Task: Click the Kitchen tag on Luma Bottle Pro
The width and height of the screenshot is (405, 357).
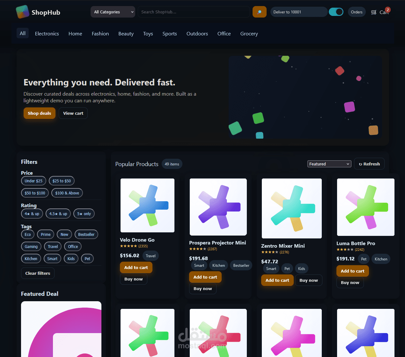Action: tap(381, 259)
